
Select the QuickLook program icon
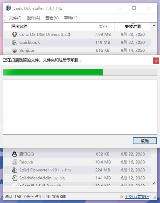coord(15,43)
